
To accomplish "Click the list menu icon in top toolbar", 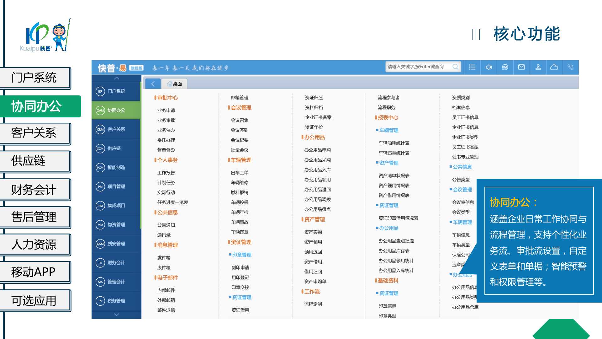I will tap(472, 67).
